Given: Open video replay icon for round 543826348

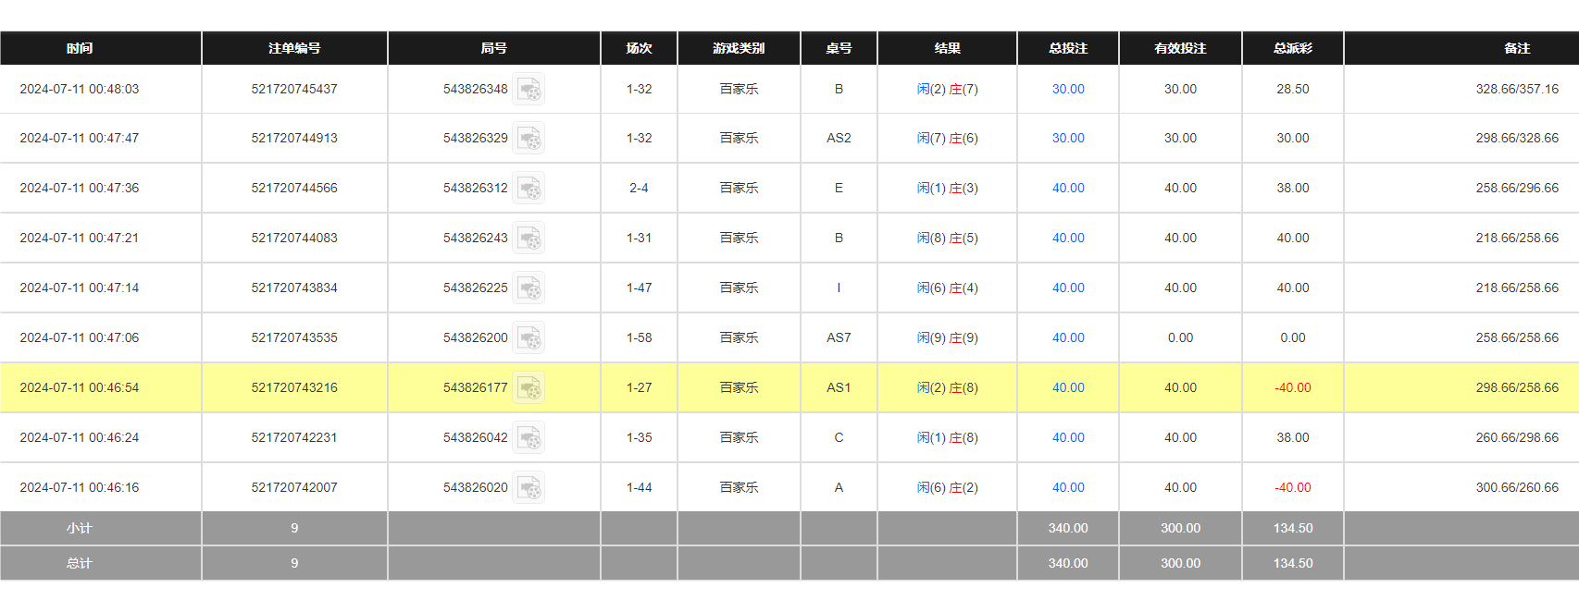Looking at the screenshot, I should coord(528,90).
